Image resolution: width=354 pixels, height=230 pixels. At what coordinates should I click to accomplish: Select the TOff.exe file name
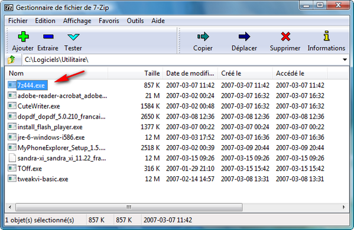coord(30,169)
